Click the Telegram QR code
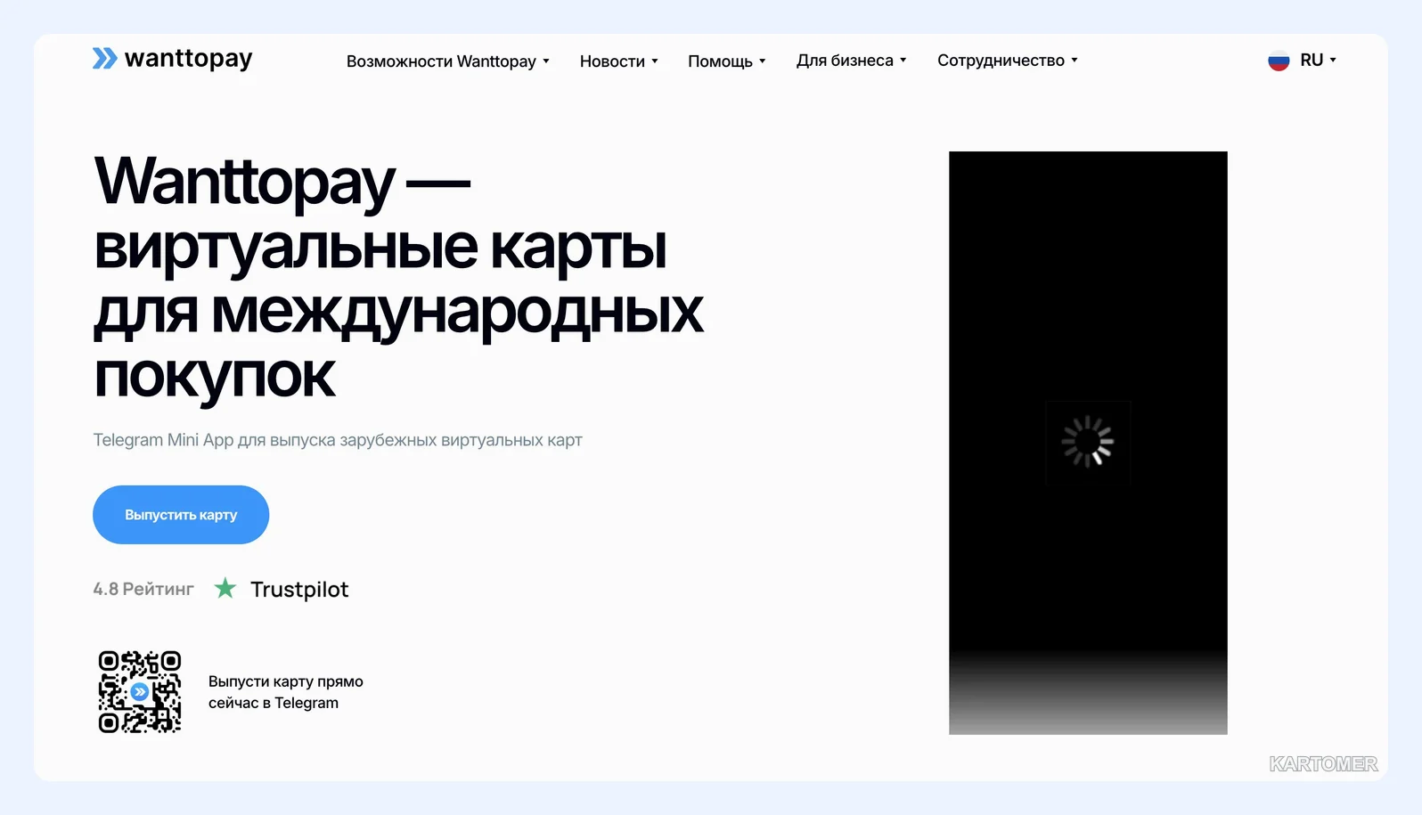Viewport: 1422px width, 815px height. click(140, 692)
